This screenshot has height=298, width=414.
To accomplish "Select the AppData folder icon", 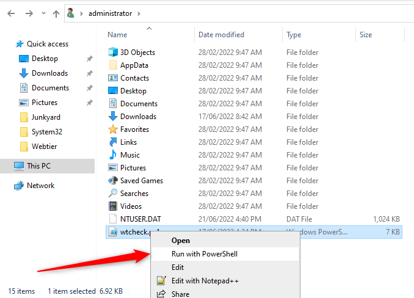I will (113, 65).
